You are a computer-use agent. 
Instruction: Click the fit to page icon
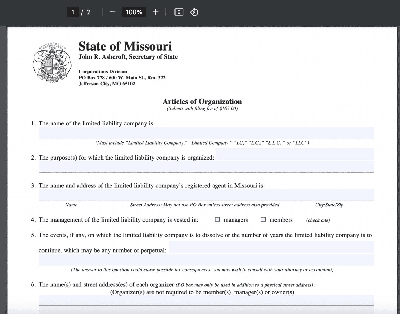(x=179, y=12)
